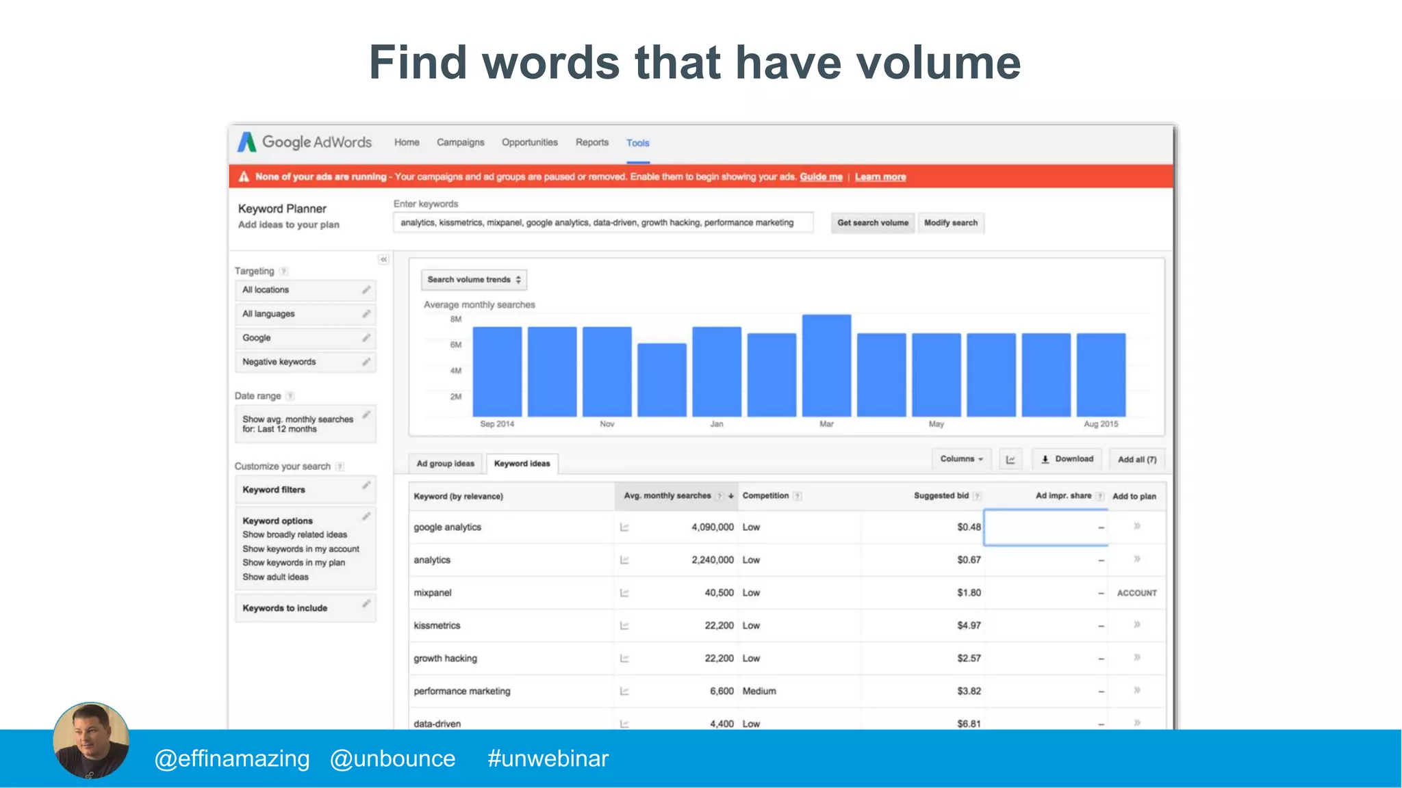Image resolution: width=1402 pixels, height=788 pixels.
Task: Open the Opportunities menu
Action: point(530,142)
